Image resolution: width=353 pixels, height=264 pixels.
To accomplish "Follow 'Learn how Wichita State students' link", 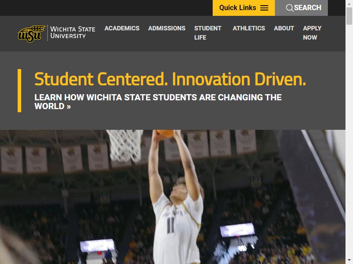I will click(x=158, y=102).
